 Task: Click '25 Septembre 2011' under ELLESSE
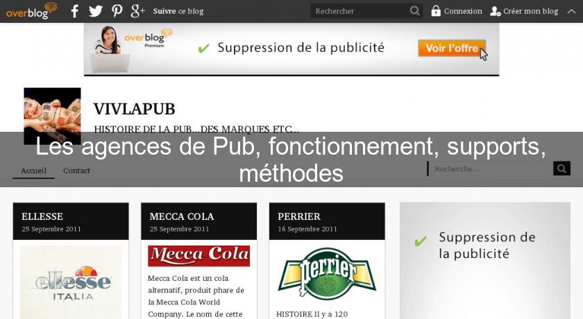point(51,229)
